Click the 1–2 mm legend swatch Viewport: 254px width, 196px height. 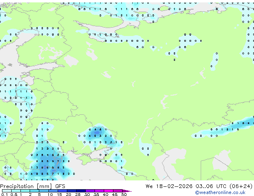click(25, 191)
